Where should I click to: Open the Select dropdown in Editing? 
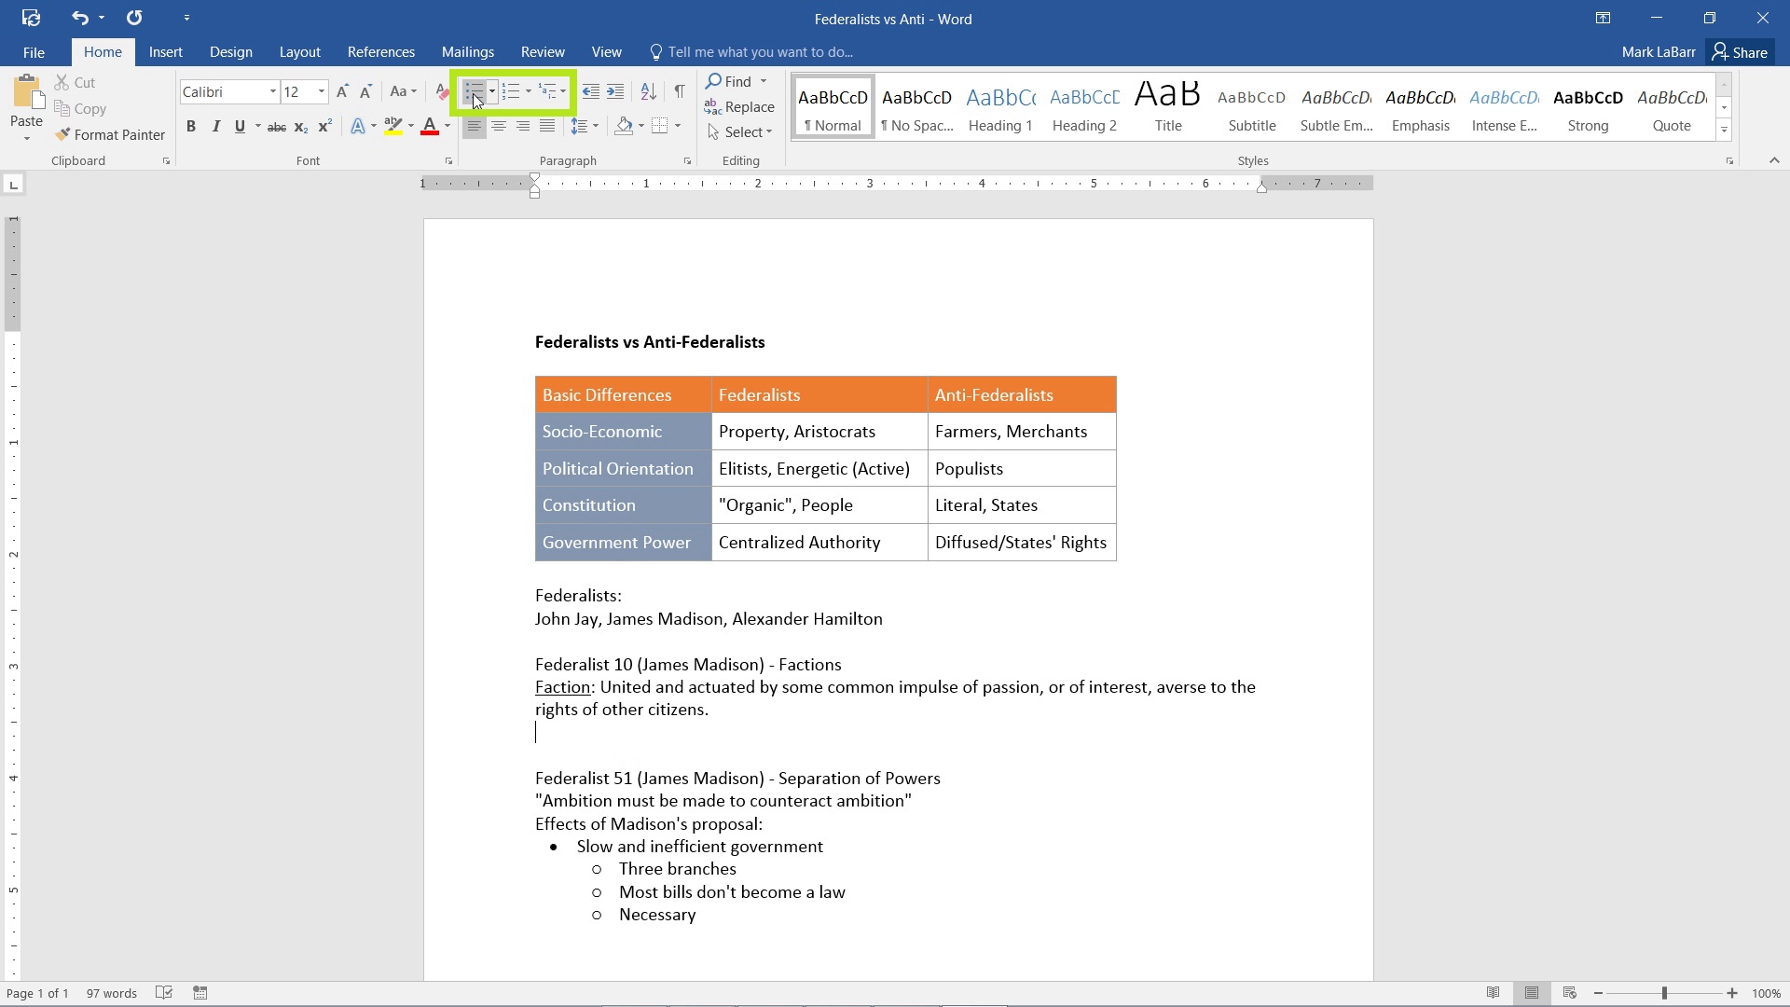coord(740,131)
